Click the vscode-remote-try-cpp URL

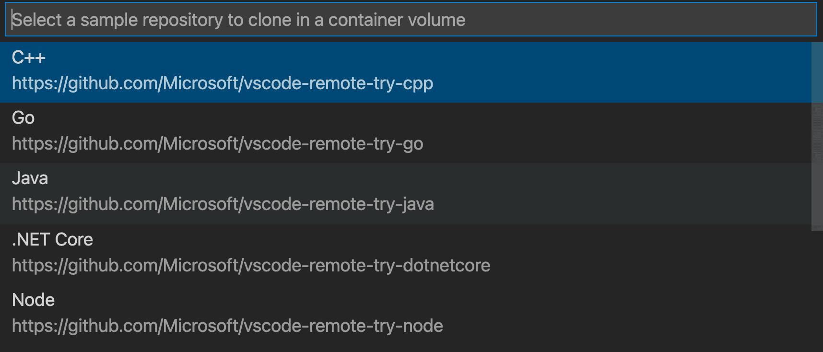tap(223, 83)
